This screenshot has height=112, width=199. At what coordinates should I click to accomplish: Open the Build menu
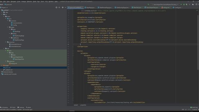pyautogui.click(x=35, y=2)
